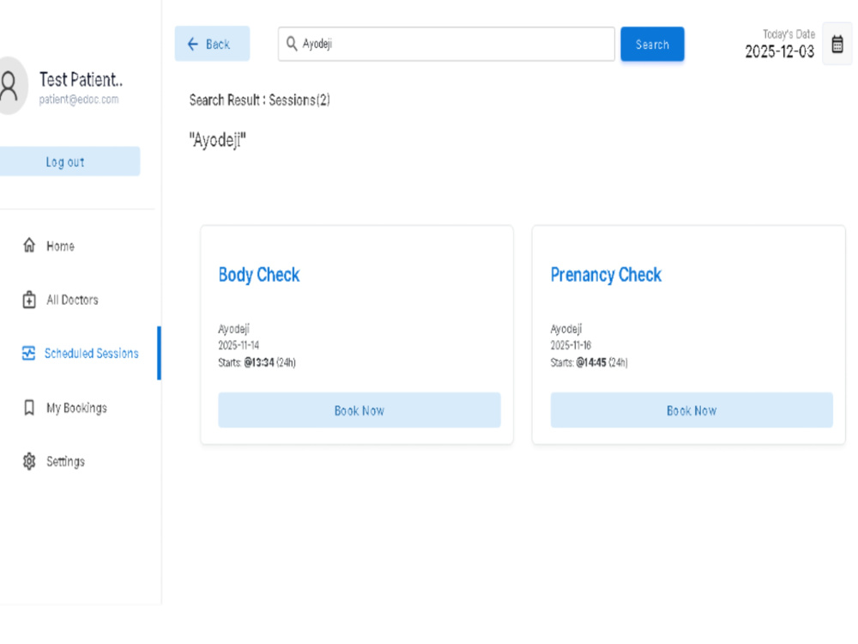Screen dimensions: 858x644
Task: Book the Body Check session
Action: (x=359, y=410)
